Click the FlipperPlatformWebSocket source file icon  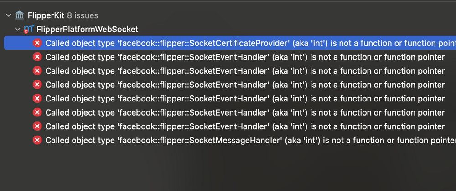tap(29, 29)
